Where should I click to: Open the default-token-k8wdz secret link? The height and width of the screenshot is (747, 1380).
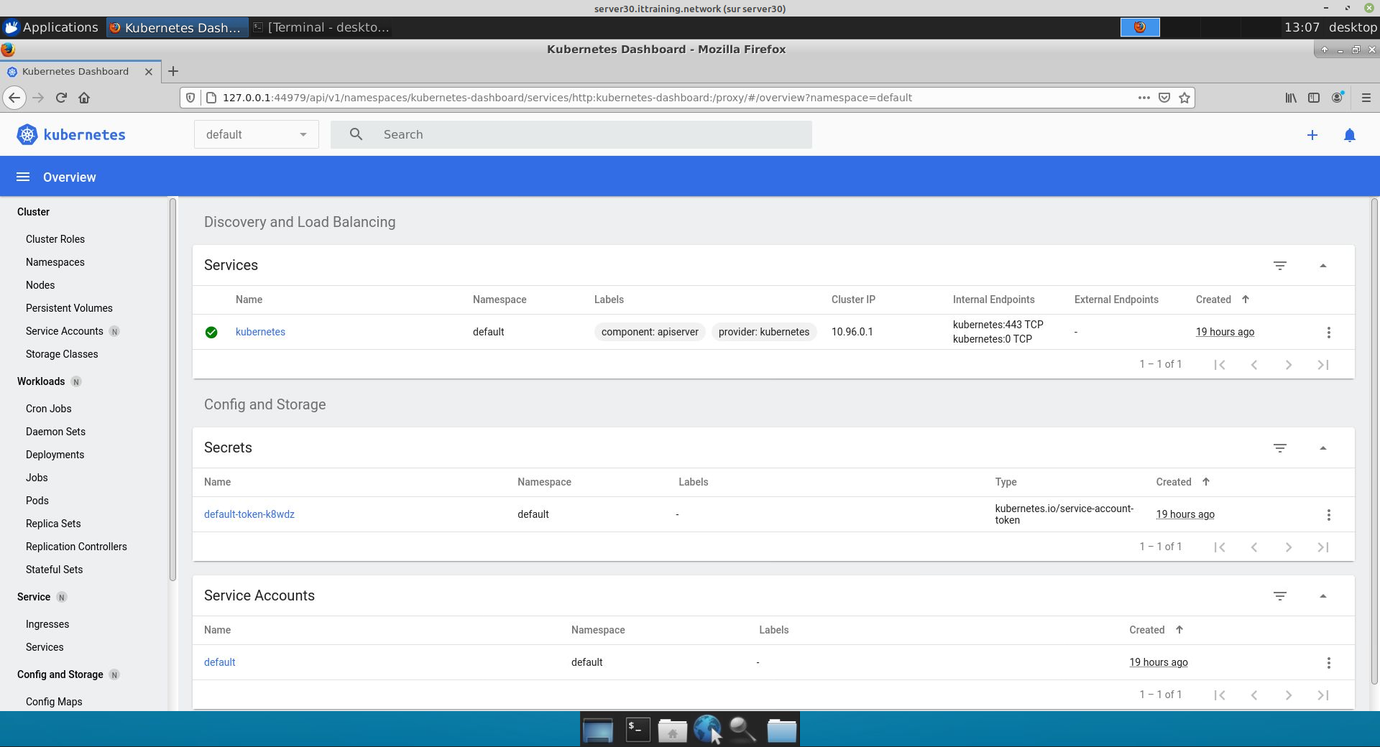coord(249,514)
